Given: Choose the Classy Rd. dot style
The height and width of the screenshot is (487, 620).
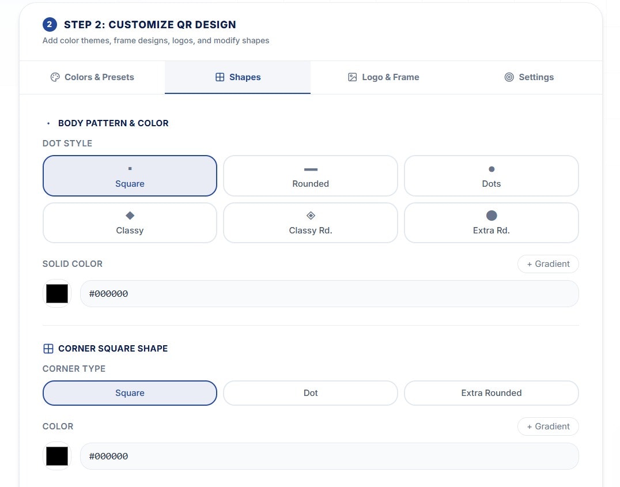Looking at the screenshot, I should [311, 222].
